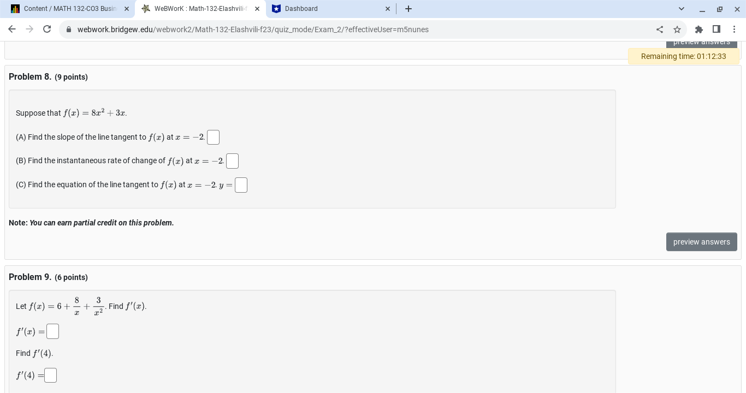
Task: Click the top preview answers button
Action: pyautogui.click(x=702, y=42)
